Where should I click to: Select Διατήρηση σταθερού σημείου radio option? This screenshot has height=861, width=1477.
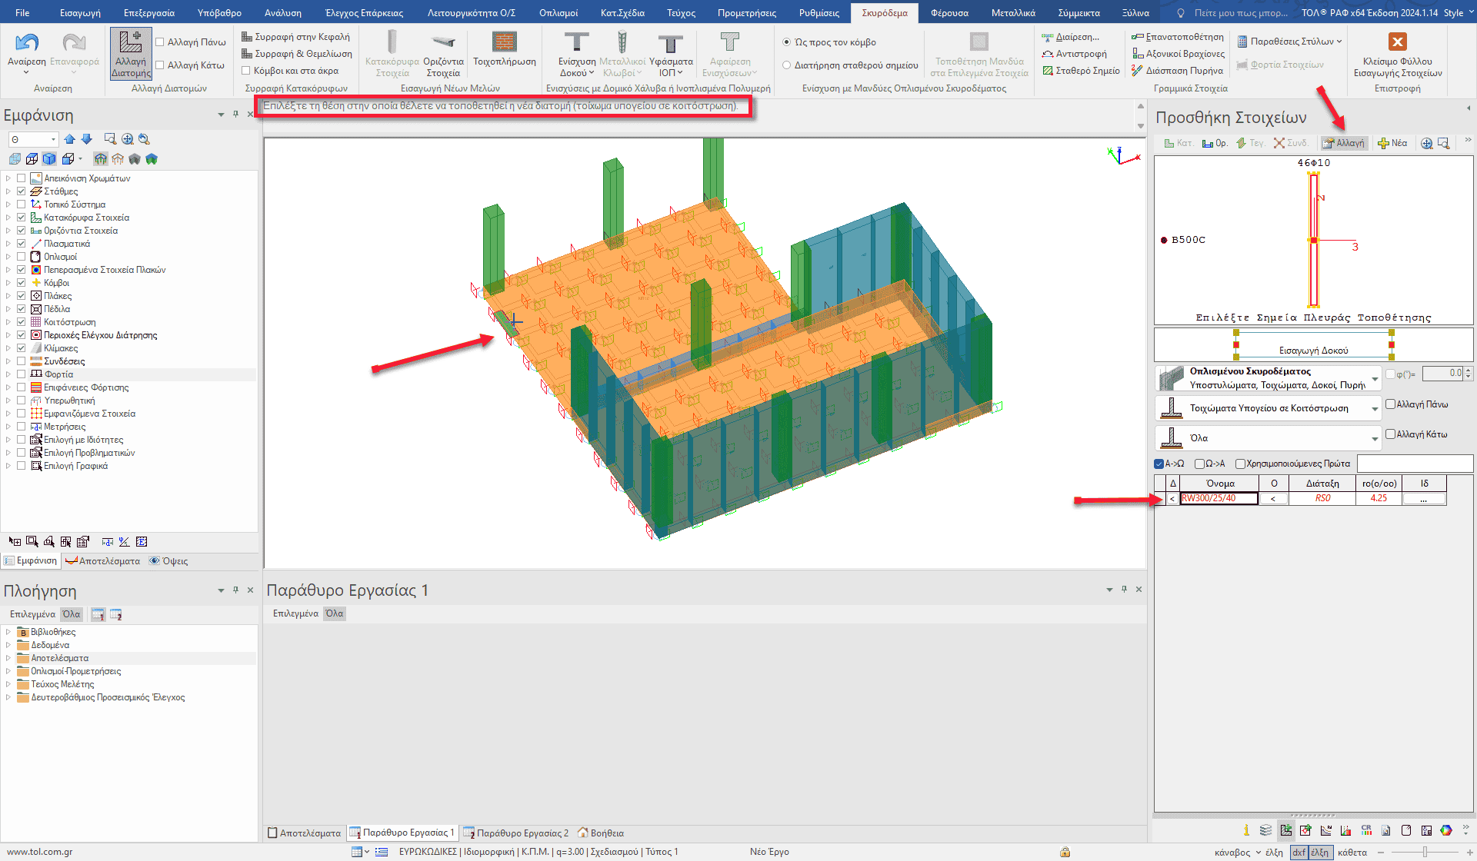coord(787,65)
